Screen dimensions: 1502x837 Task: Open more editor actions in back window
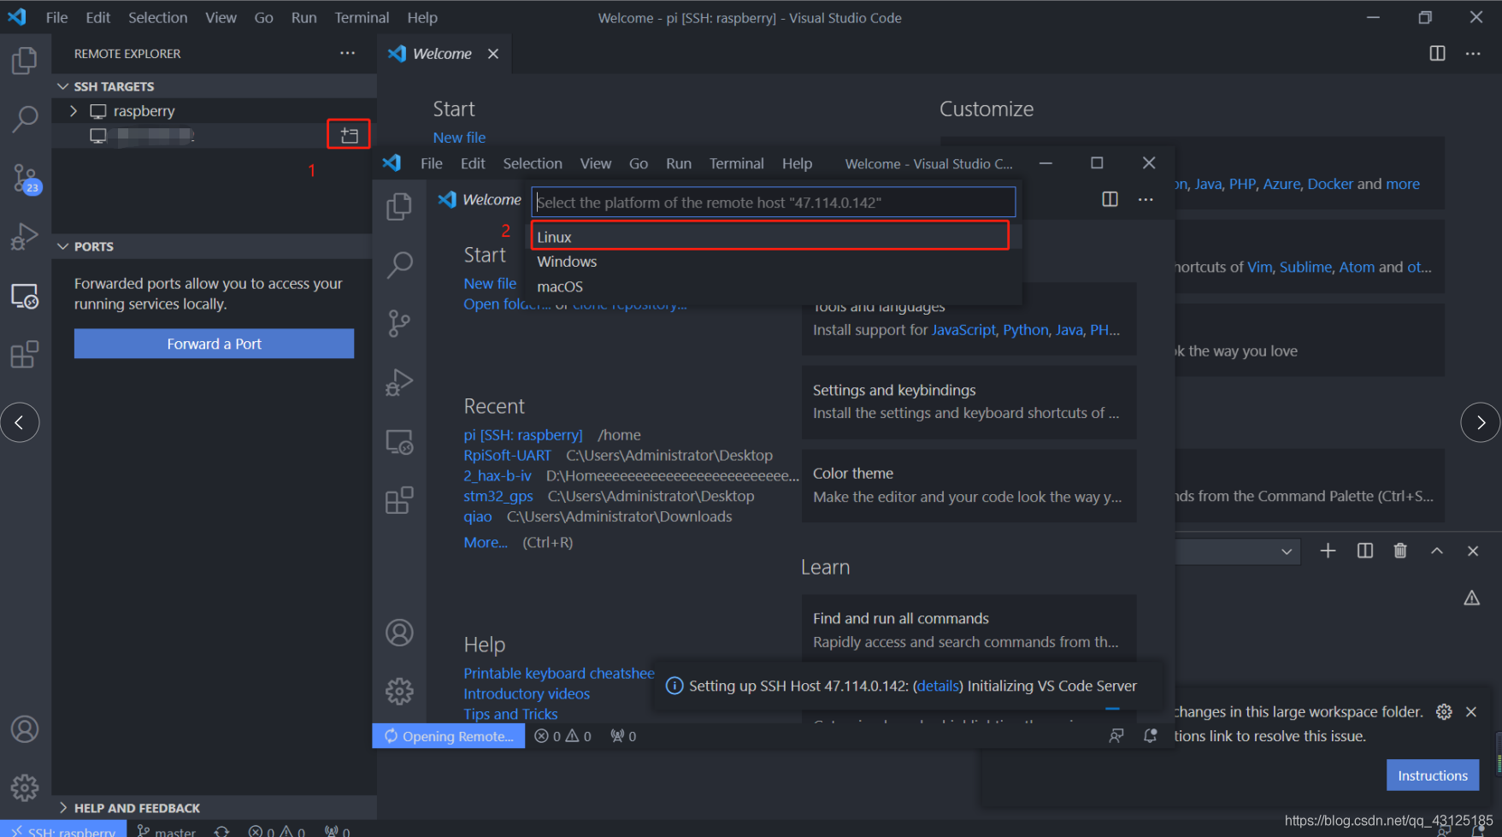point(1473,53)
